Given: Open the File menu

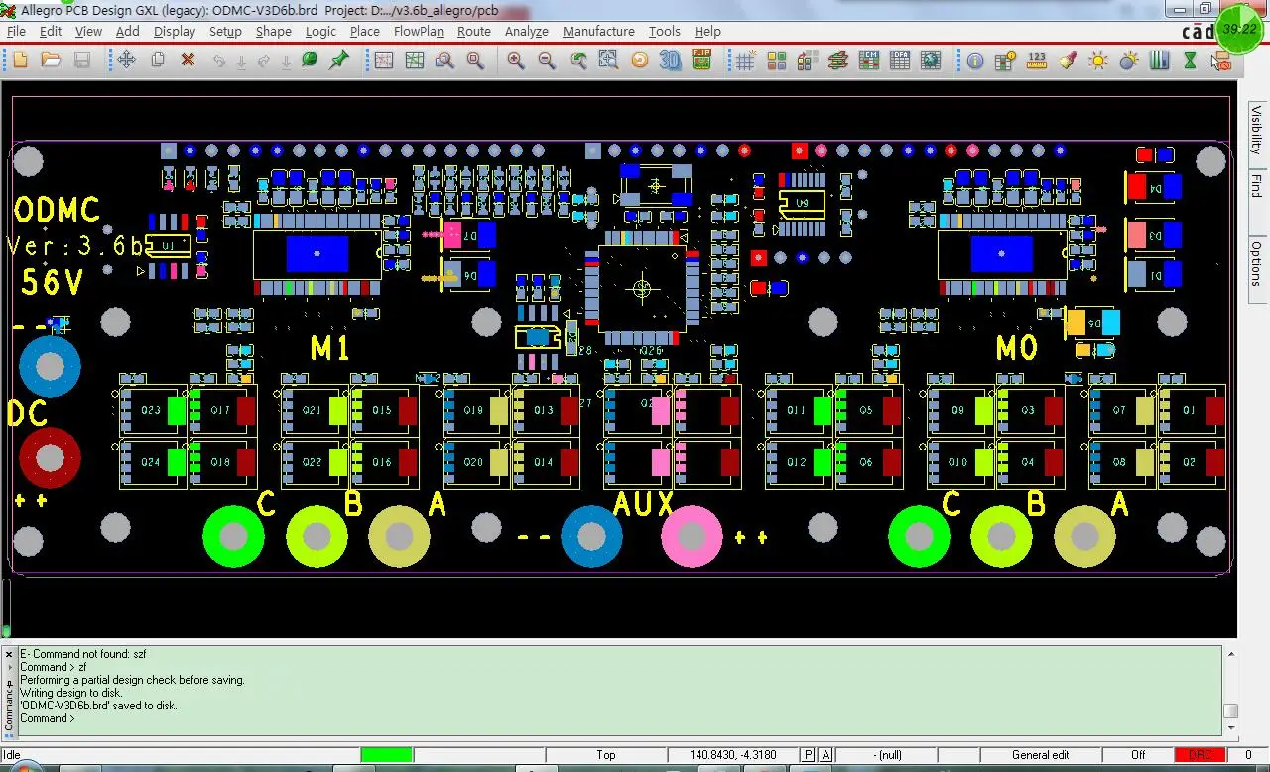Looking at the screenshot, I should pos(16,31).
